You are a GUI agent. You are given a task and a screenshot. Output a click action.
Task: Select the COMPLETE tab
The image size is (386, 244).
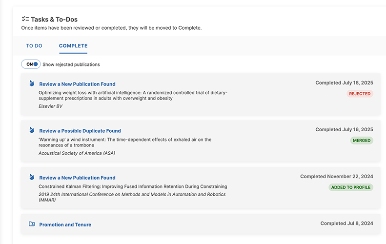click(73, 46)
